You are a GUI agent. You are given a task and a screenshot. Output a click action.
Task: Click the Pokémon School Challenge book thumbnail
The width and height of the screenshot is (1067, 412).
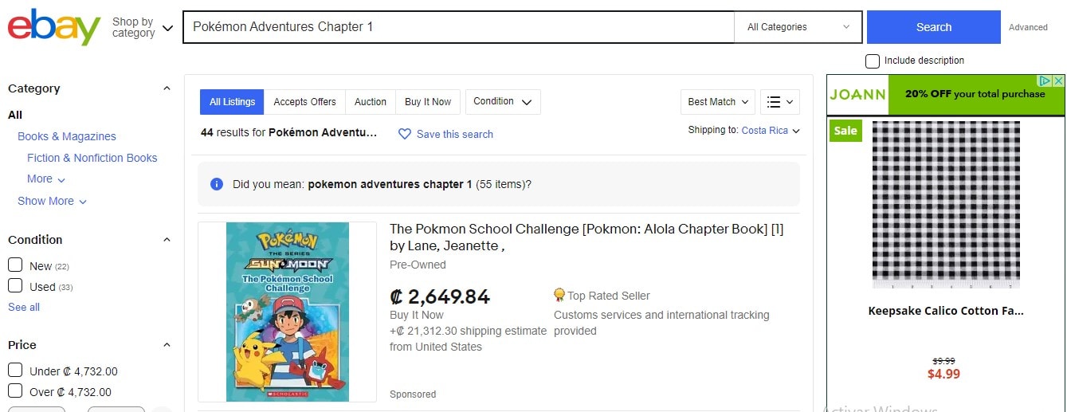[x=287, y=312]
